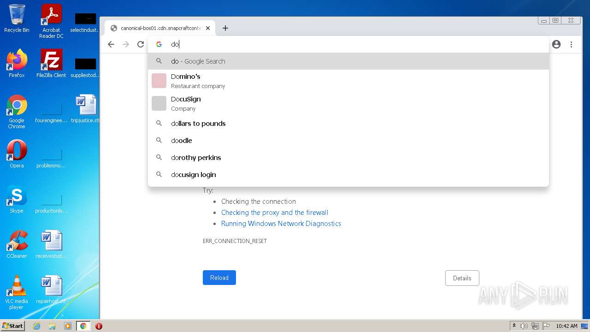
Task: Open Action Center flag tray icon
Action: (546, 326)
